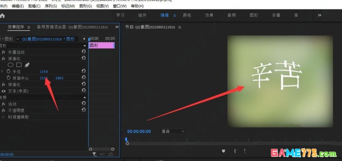Toggle animation stopwatch for 半径
The width and height of the screenshot is (342, 161).
pyautogui.click(x=9, y=71)
